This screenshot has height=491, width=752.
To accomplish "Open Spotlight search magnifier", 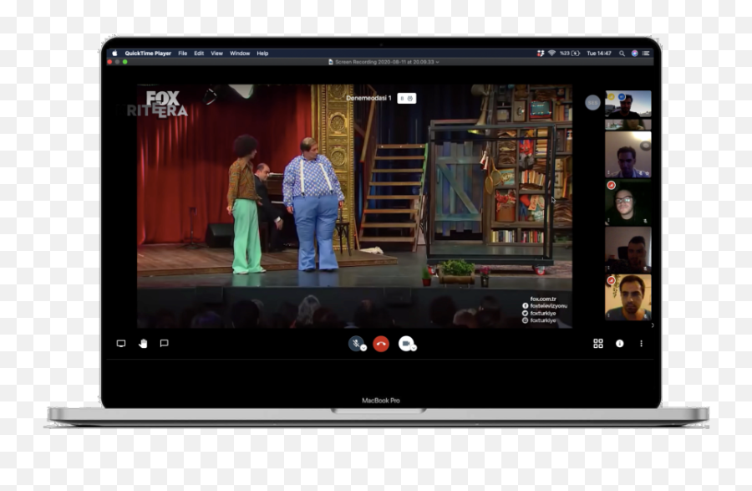I will coord(622,54).
